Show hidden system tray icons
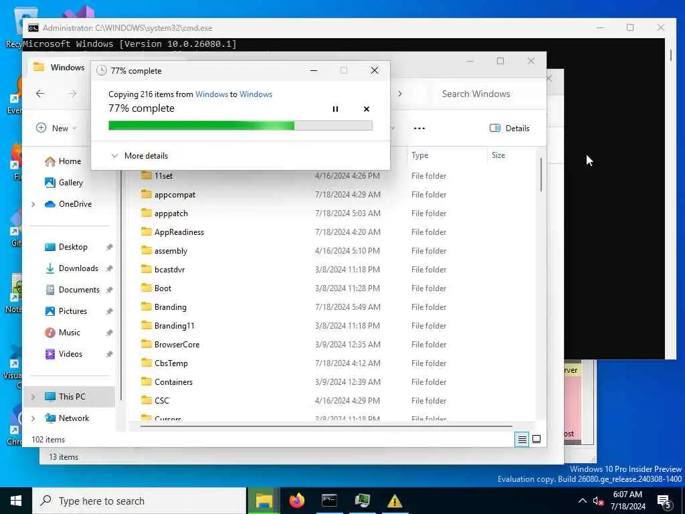This screenshot has height=514, width=685. (583, 501)
